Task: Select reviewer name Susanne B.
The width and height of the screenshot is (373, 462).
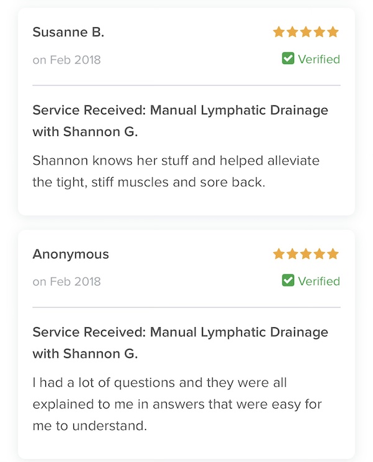Action: pos(68,32)
